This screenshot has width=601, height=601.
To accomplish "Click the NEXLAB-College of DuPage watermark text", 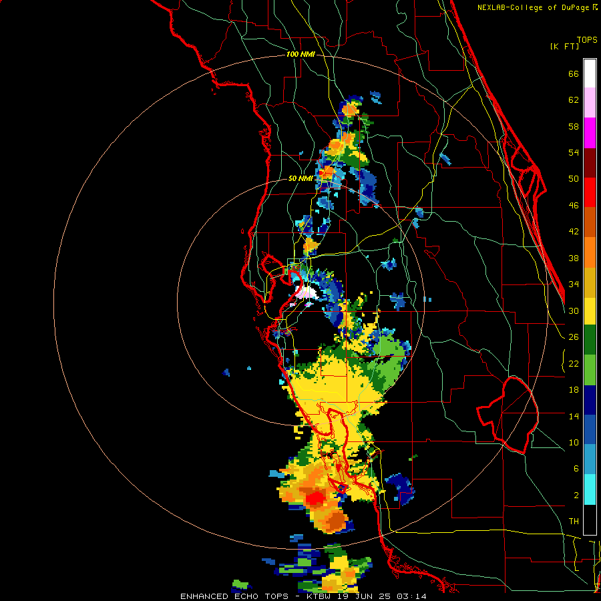I will coord(537,7).
